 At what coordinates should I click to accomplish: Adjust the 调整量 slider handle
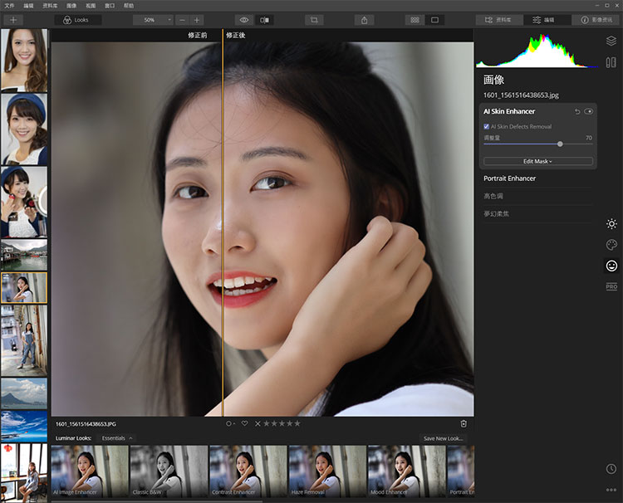pyautogui.click(x=560, y=144)
